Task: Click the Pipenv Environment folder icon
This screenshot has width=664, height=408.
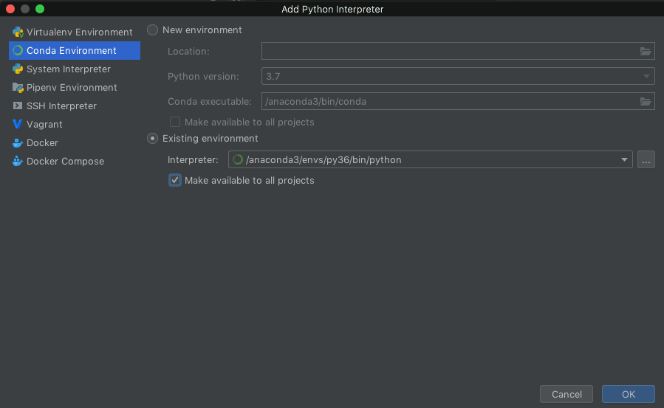Action: [x=18, y=87]
